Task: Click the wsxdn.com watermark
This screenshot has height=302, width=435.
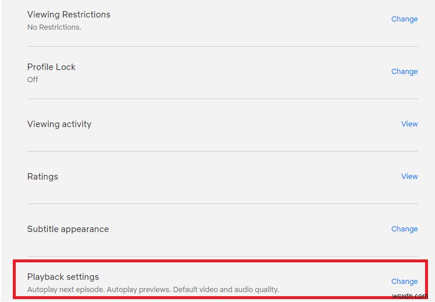Action: (x=412, y=296)
